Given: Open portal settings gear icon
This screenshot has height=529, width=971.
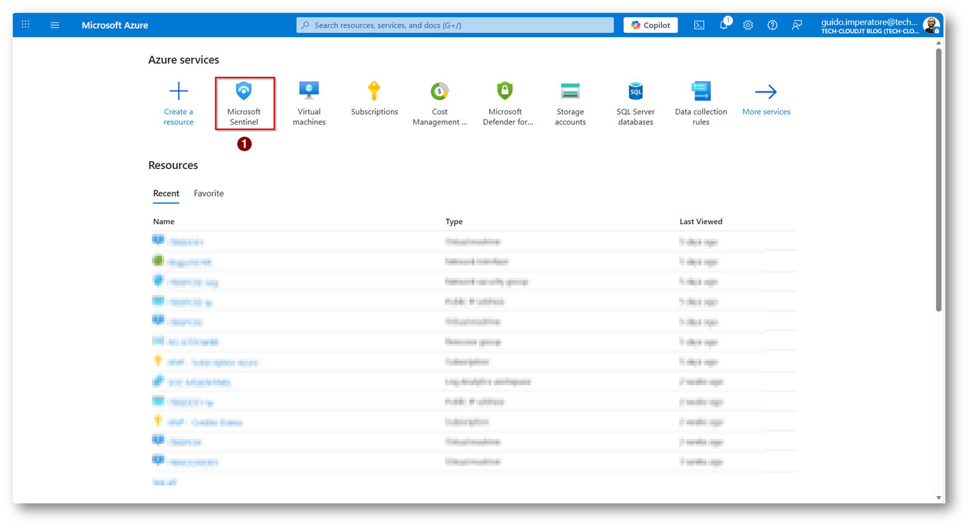Looking at the screenshot, I should (x=748, y=25).
